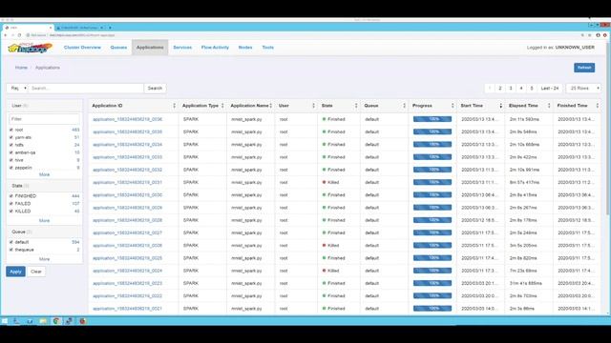Click progress bar for application 0036
The height and width of the screenshot is (343, 611).
(x=432, y=119)
